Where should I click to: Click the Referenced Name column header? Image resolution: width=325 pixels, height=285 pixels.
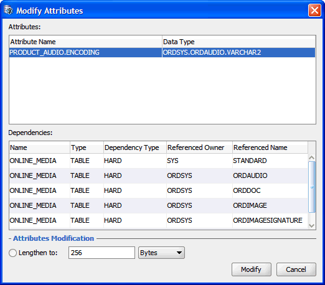click(270, 147)
